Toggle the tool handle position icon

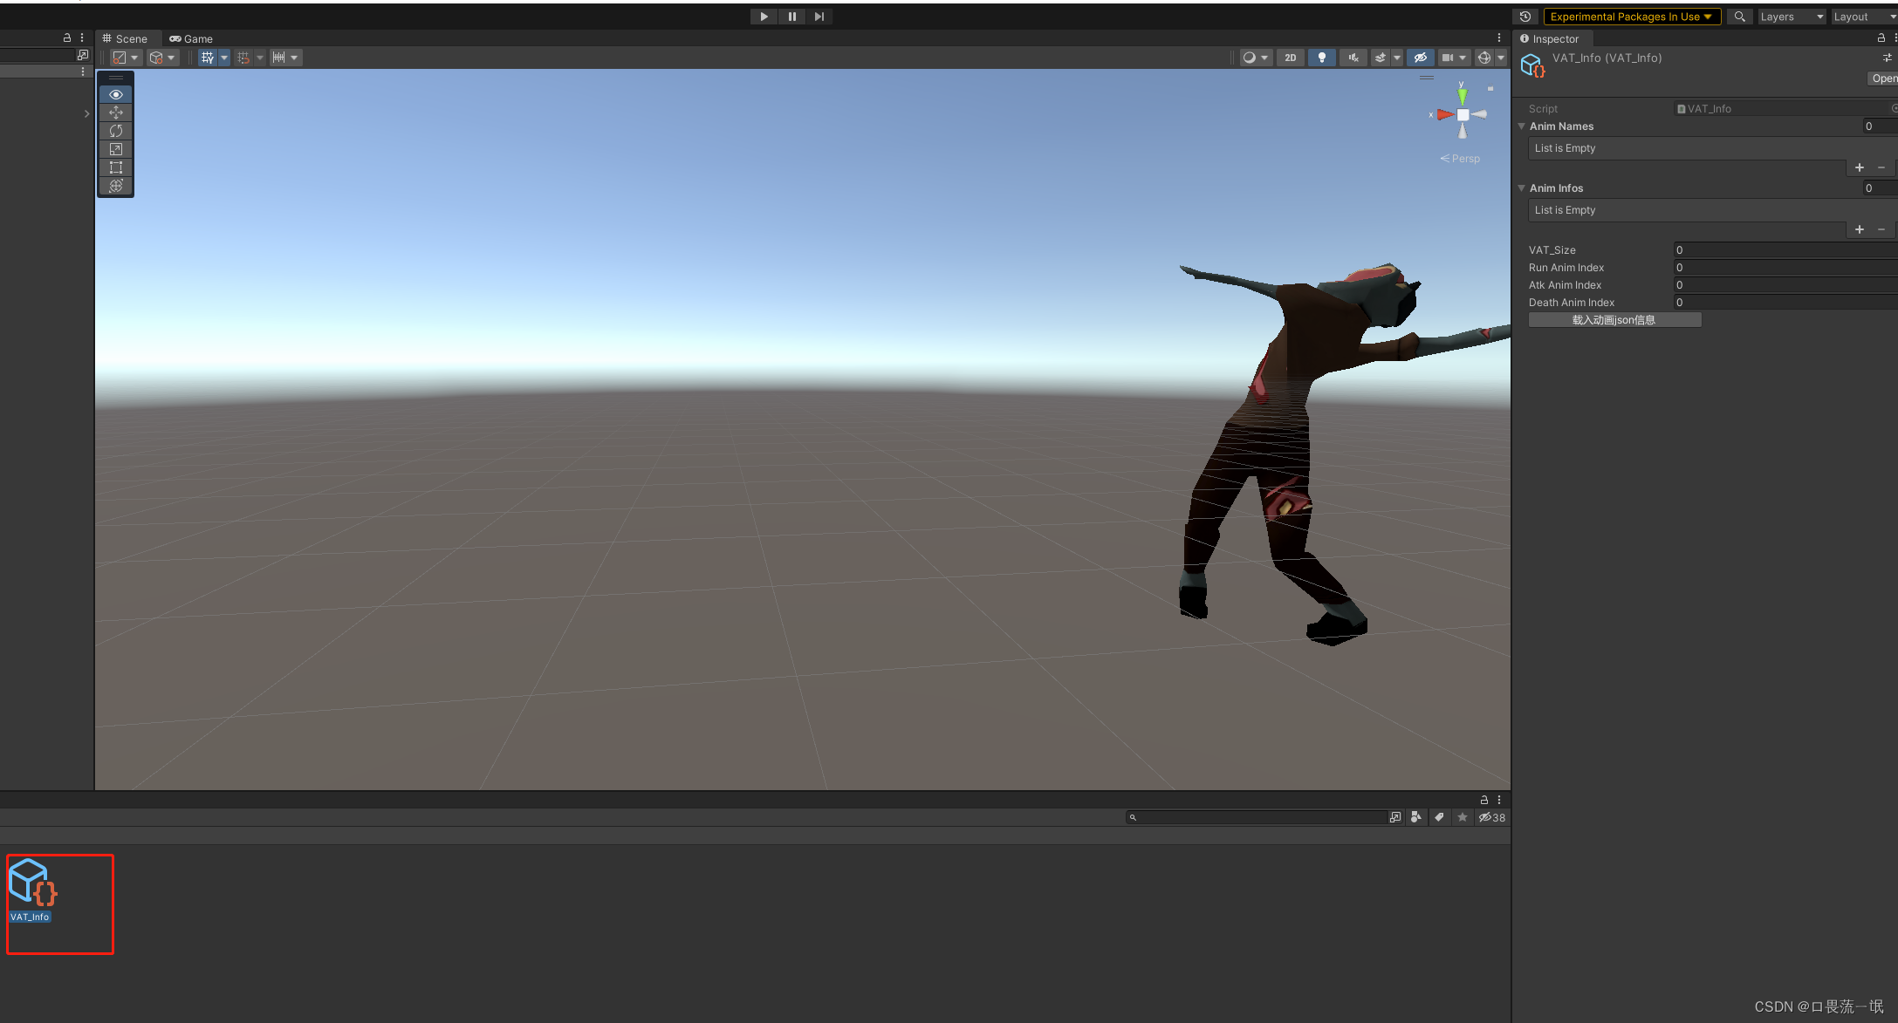(120, 58)
